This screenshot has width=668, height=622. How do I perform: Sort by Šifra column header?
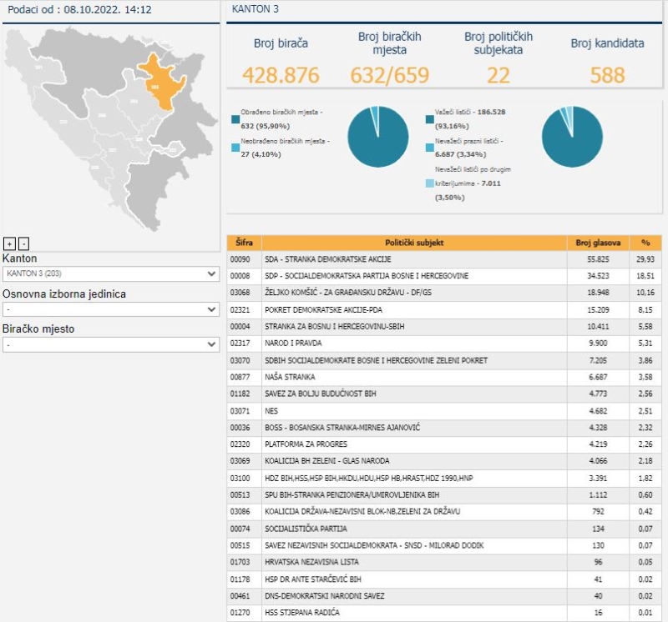[244, 243]
